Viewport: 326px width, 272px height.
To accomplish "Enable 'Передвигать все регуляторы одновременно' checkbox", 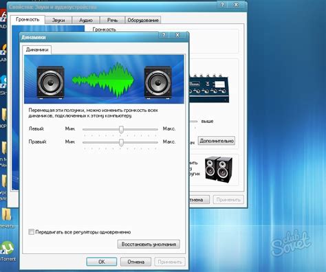I will [x=31, y=231].
